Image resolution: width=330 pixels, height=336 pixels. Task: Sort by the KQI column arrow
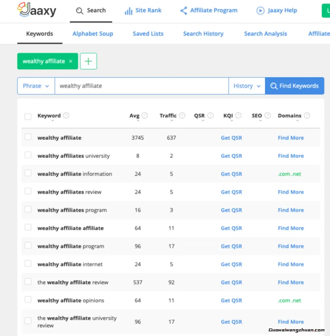pyautogui.click(x=231, y=121)
